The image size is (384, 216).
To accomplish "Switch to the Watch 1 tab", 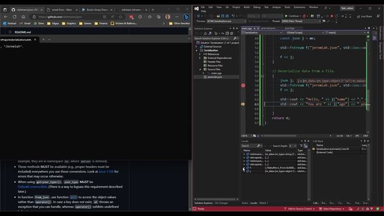I will click(x=263, y=203).
